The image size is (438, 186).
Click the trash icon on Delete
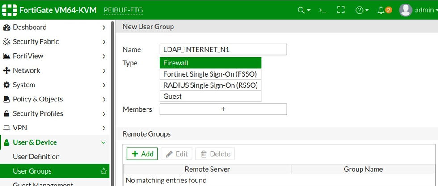(204, 154)
